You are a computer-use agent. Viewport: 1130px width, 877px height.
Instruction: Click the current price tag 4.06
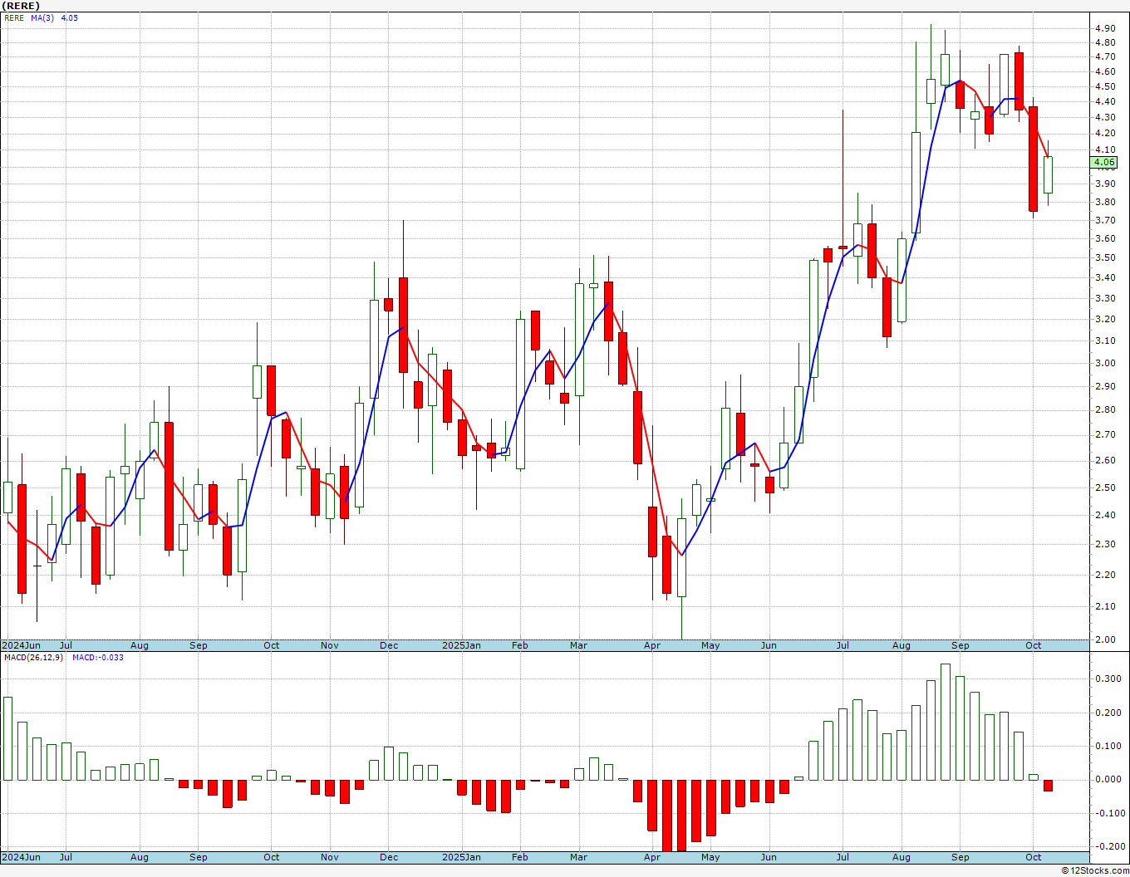click(1105, 162)
